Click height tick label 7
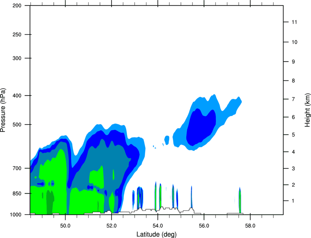This screenshot has height=238, width=311. [x=293, y=99]
